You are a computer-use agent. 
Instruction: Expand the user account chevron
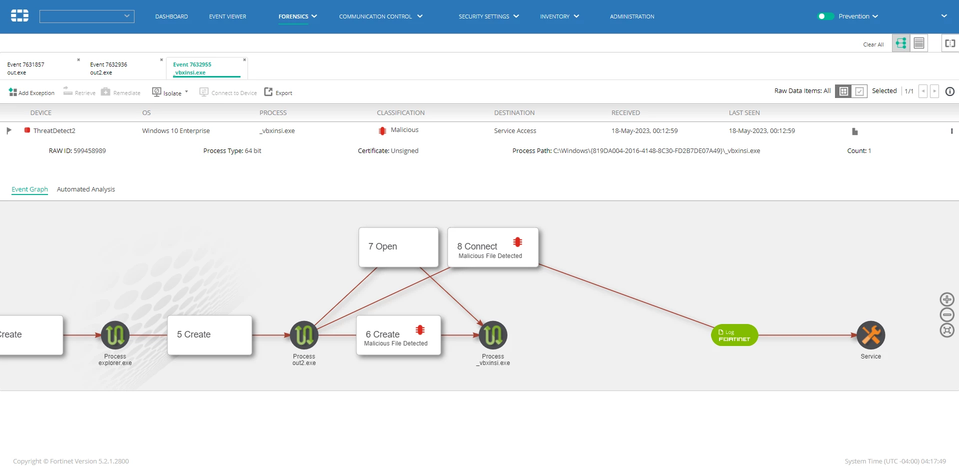point(944,16)
